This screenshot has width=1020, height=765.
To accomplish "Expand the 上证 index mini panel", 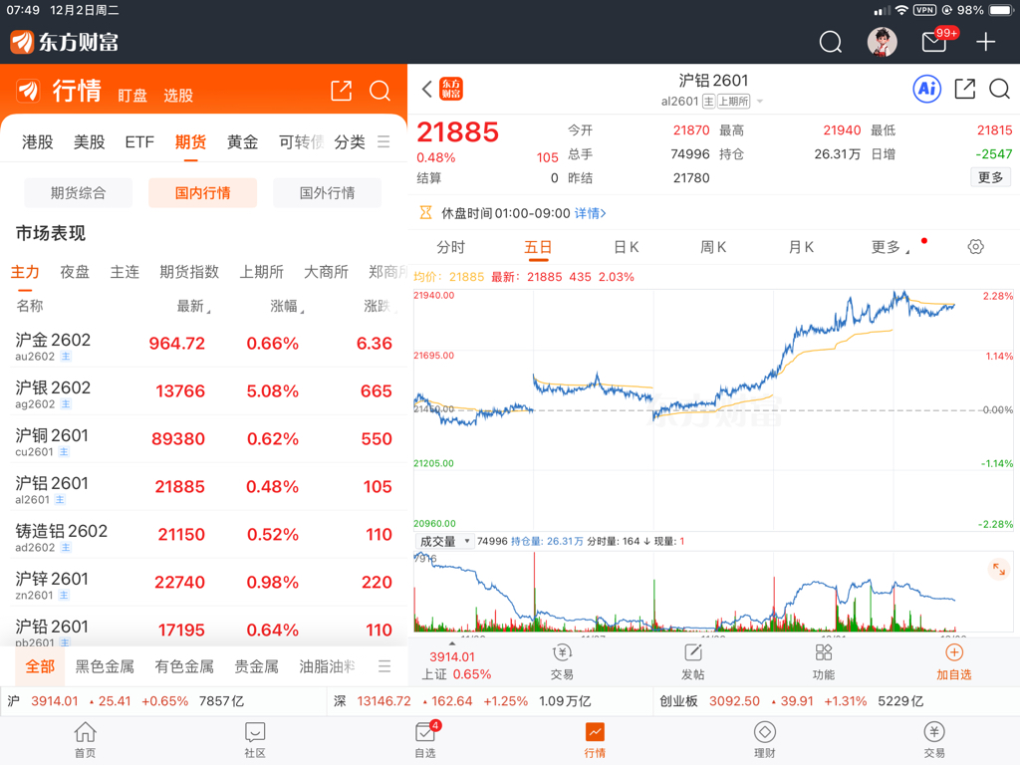I will click(x=453, y=661).
